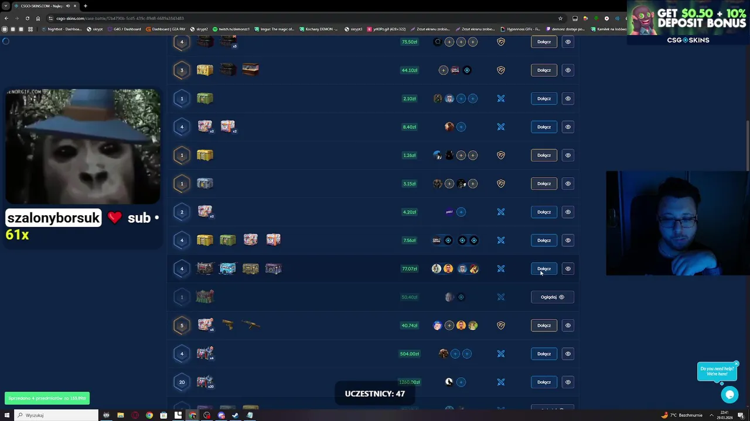Click the shield mode icon in the 40.74zł row
The image size is (750, 421).
[x=501, y=325]
